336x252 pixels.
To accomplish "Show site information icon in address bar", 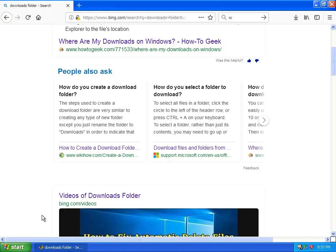I will click(x=71, y=17).
